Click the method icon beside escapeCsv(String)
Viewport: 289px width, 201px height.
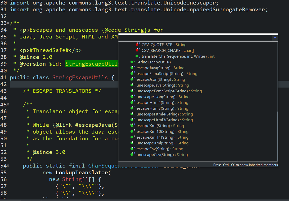(x=133, y=148)
